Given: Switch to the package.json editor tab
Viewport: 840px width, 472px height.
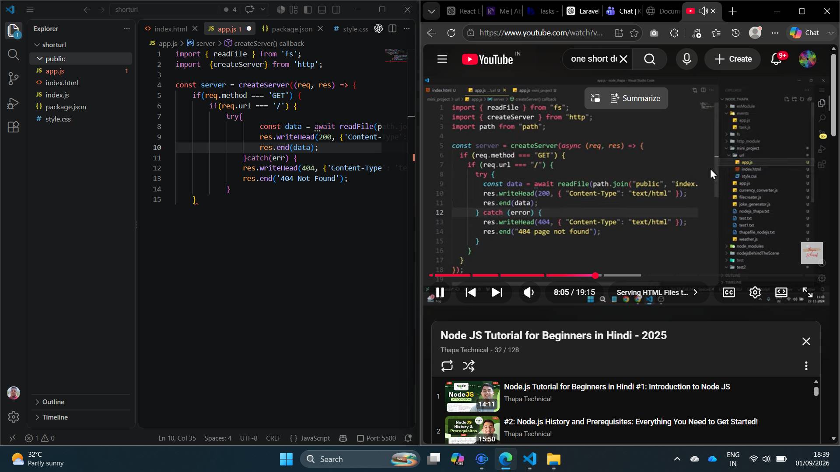Looking at the screenshot, I should point(292,29).
